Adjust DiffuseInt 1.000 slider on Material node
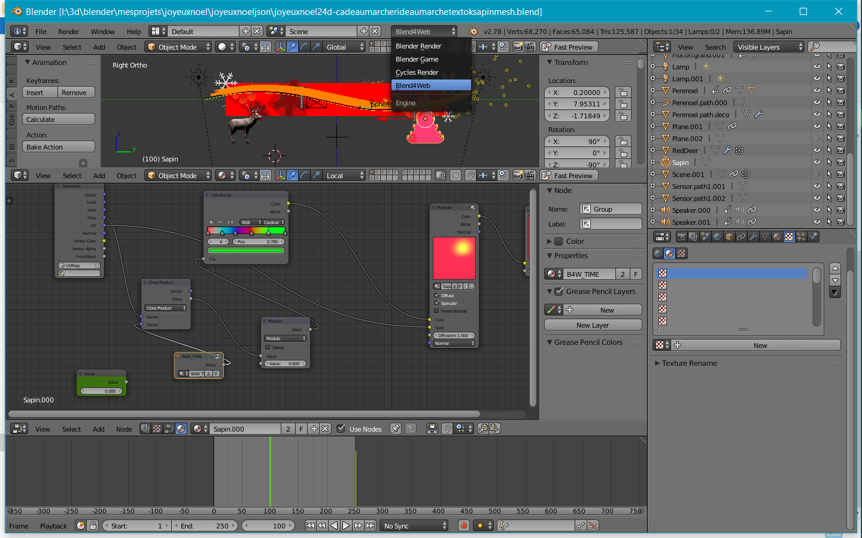 click(454, 335)
